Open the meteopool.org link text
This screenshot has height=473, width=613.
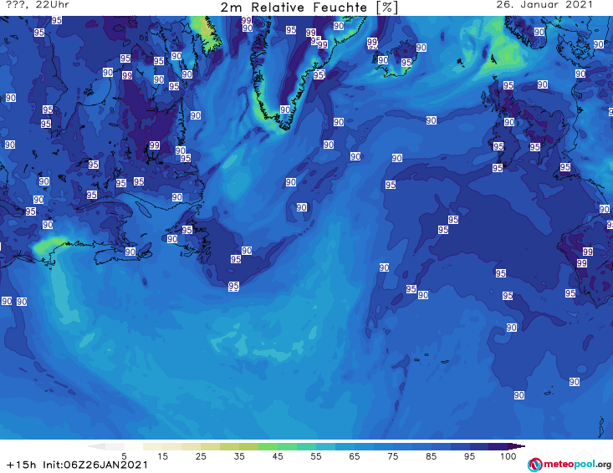click(x=578, y=465)
